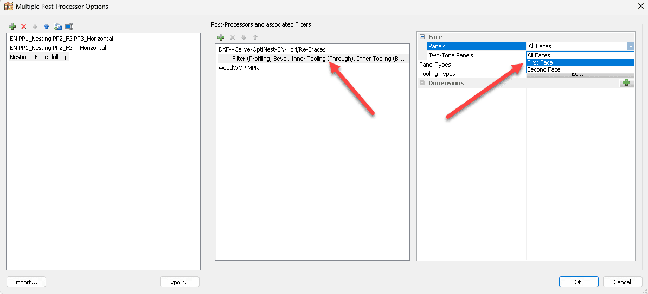The width and height of the screenshot is (648, 294).
Task: Add a post-processor with the green plus icon
Action: (221, 37)
